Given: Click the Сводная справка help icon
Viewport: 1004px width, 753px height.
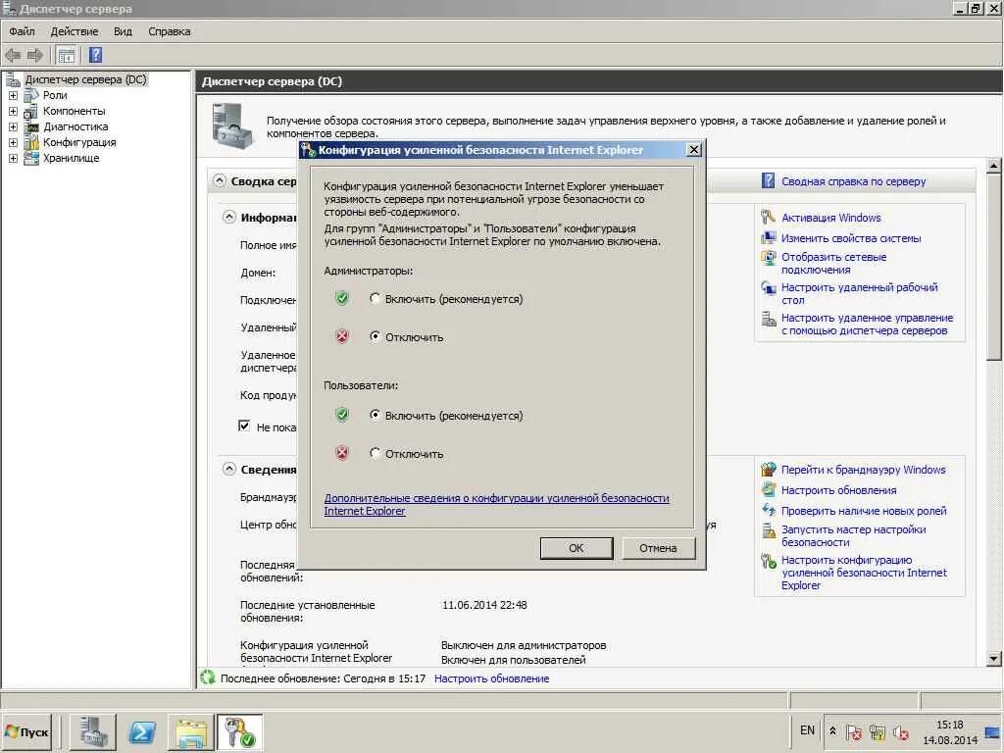Looking at the screenshot, I should click(x=768, y=180).
